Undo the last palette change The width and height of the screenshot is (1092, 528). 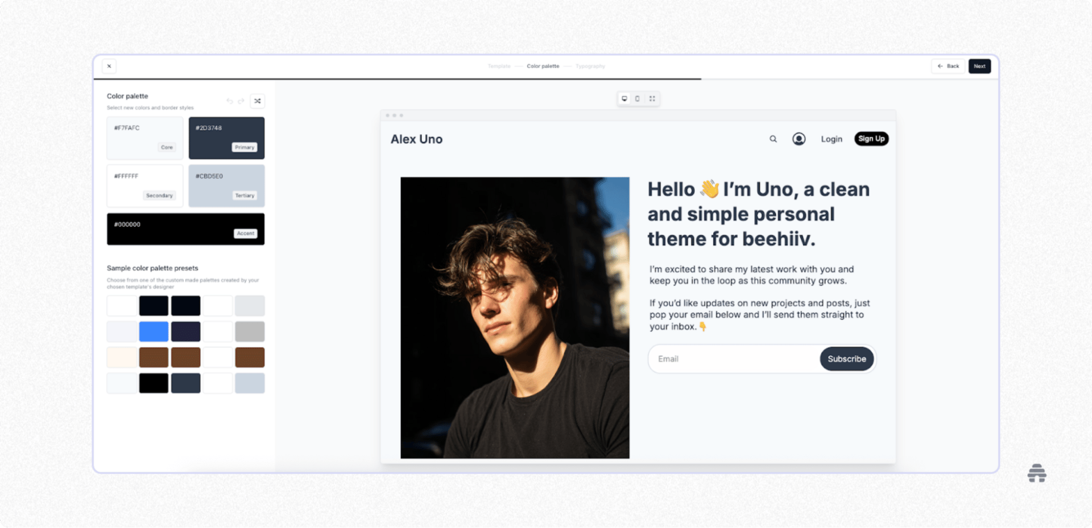coord(229,101)
